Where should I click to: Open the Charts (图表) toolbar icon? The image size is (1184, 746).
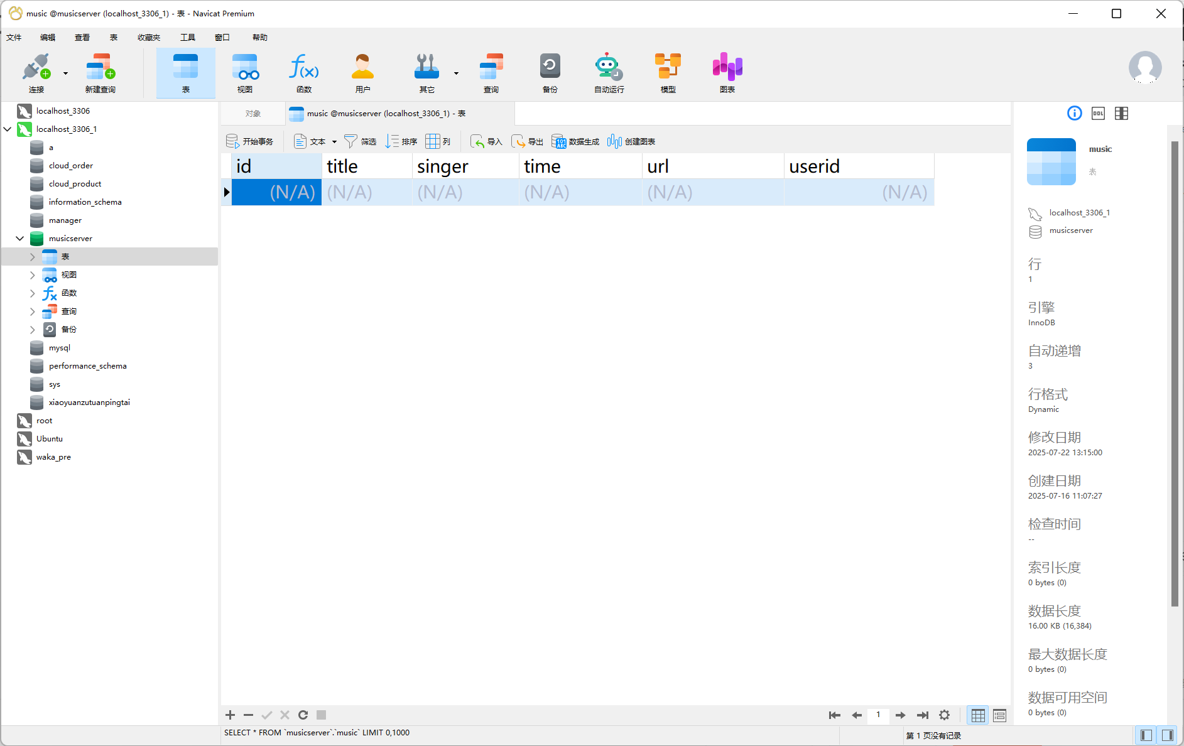pos(727,73)
